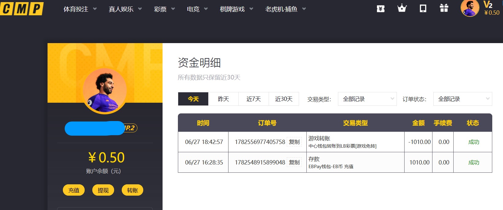Copy order number 1782556977405758

click(x=294, y=142)
